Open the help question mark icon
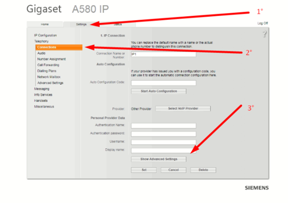The height and width of the screenshot is (203, 288). point(264,34)
